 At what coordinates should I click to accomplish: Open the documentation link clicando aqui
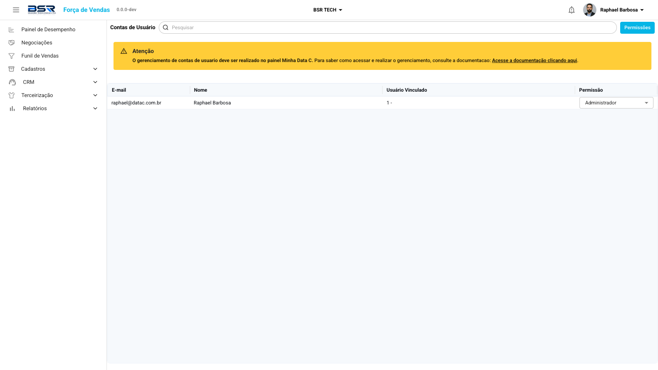click(535, 60)
